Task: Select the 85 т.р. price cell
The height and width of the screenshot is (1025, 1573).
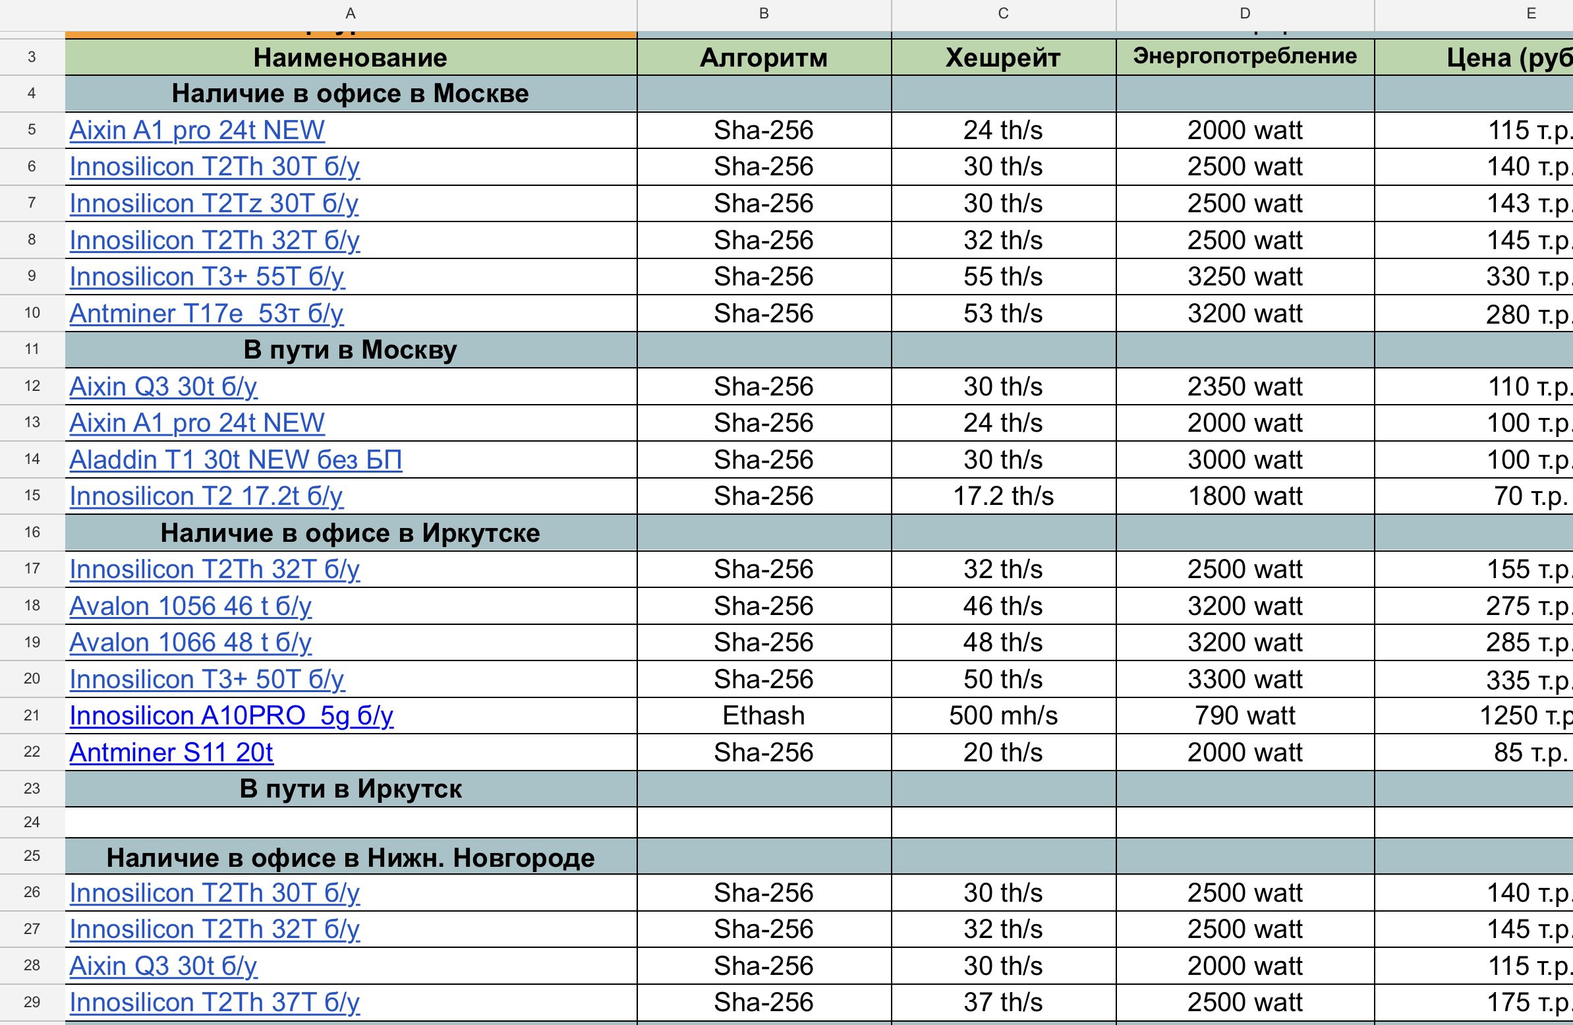Action: [x=1474, y=753]
